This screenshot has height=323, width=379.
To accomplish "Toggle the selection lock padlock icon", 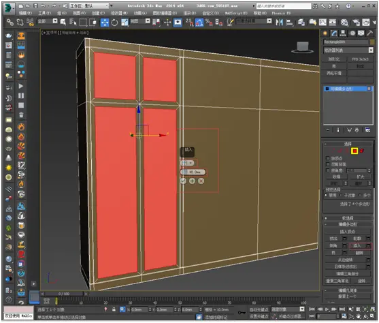I will click(x=114, y=309).
